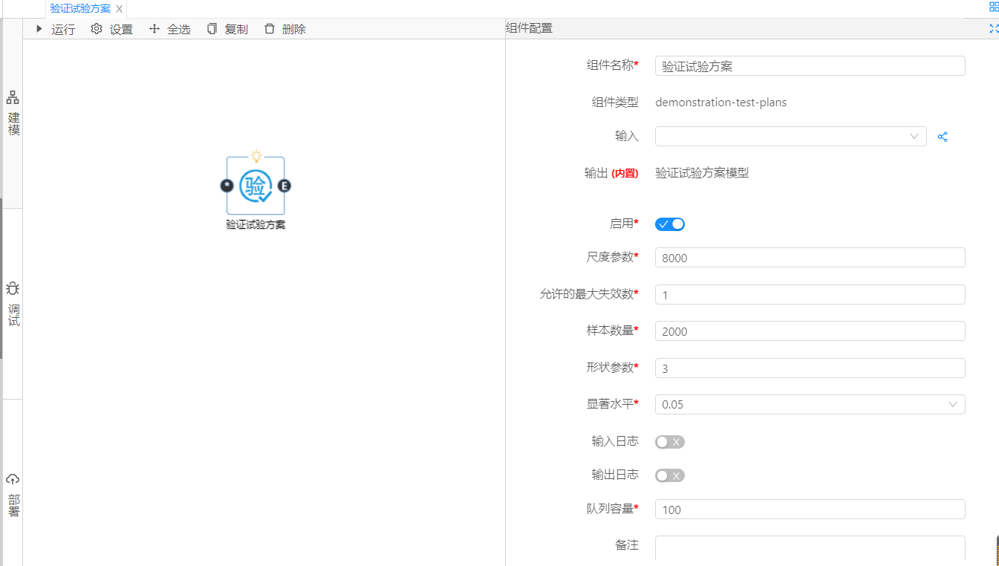Click the Run (运行) play icon

(39, 29)
